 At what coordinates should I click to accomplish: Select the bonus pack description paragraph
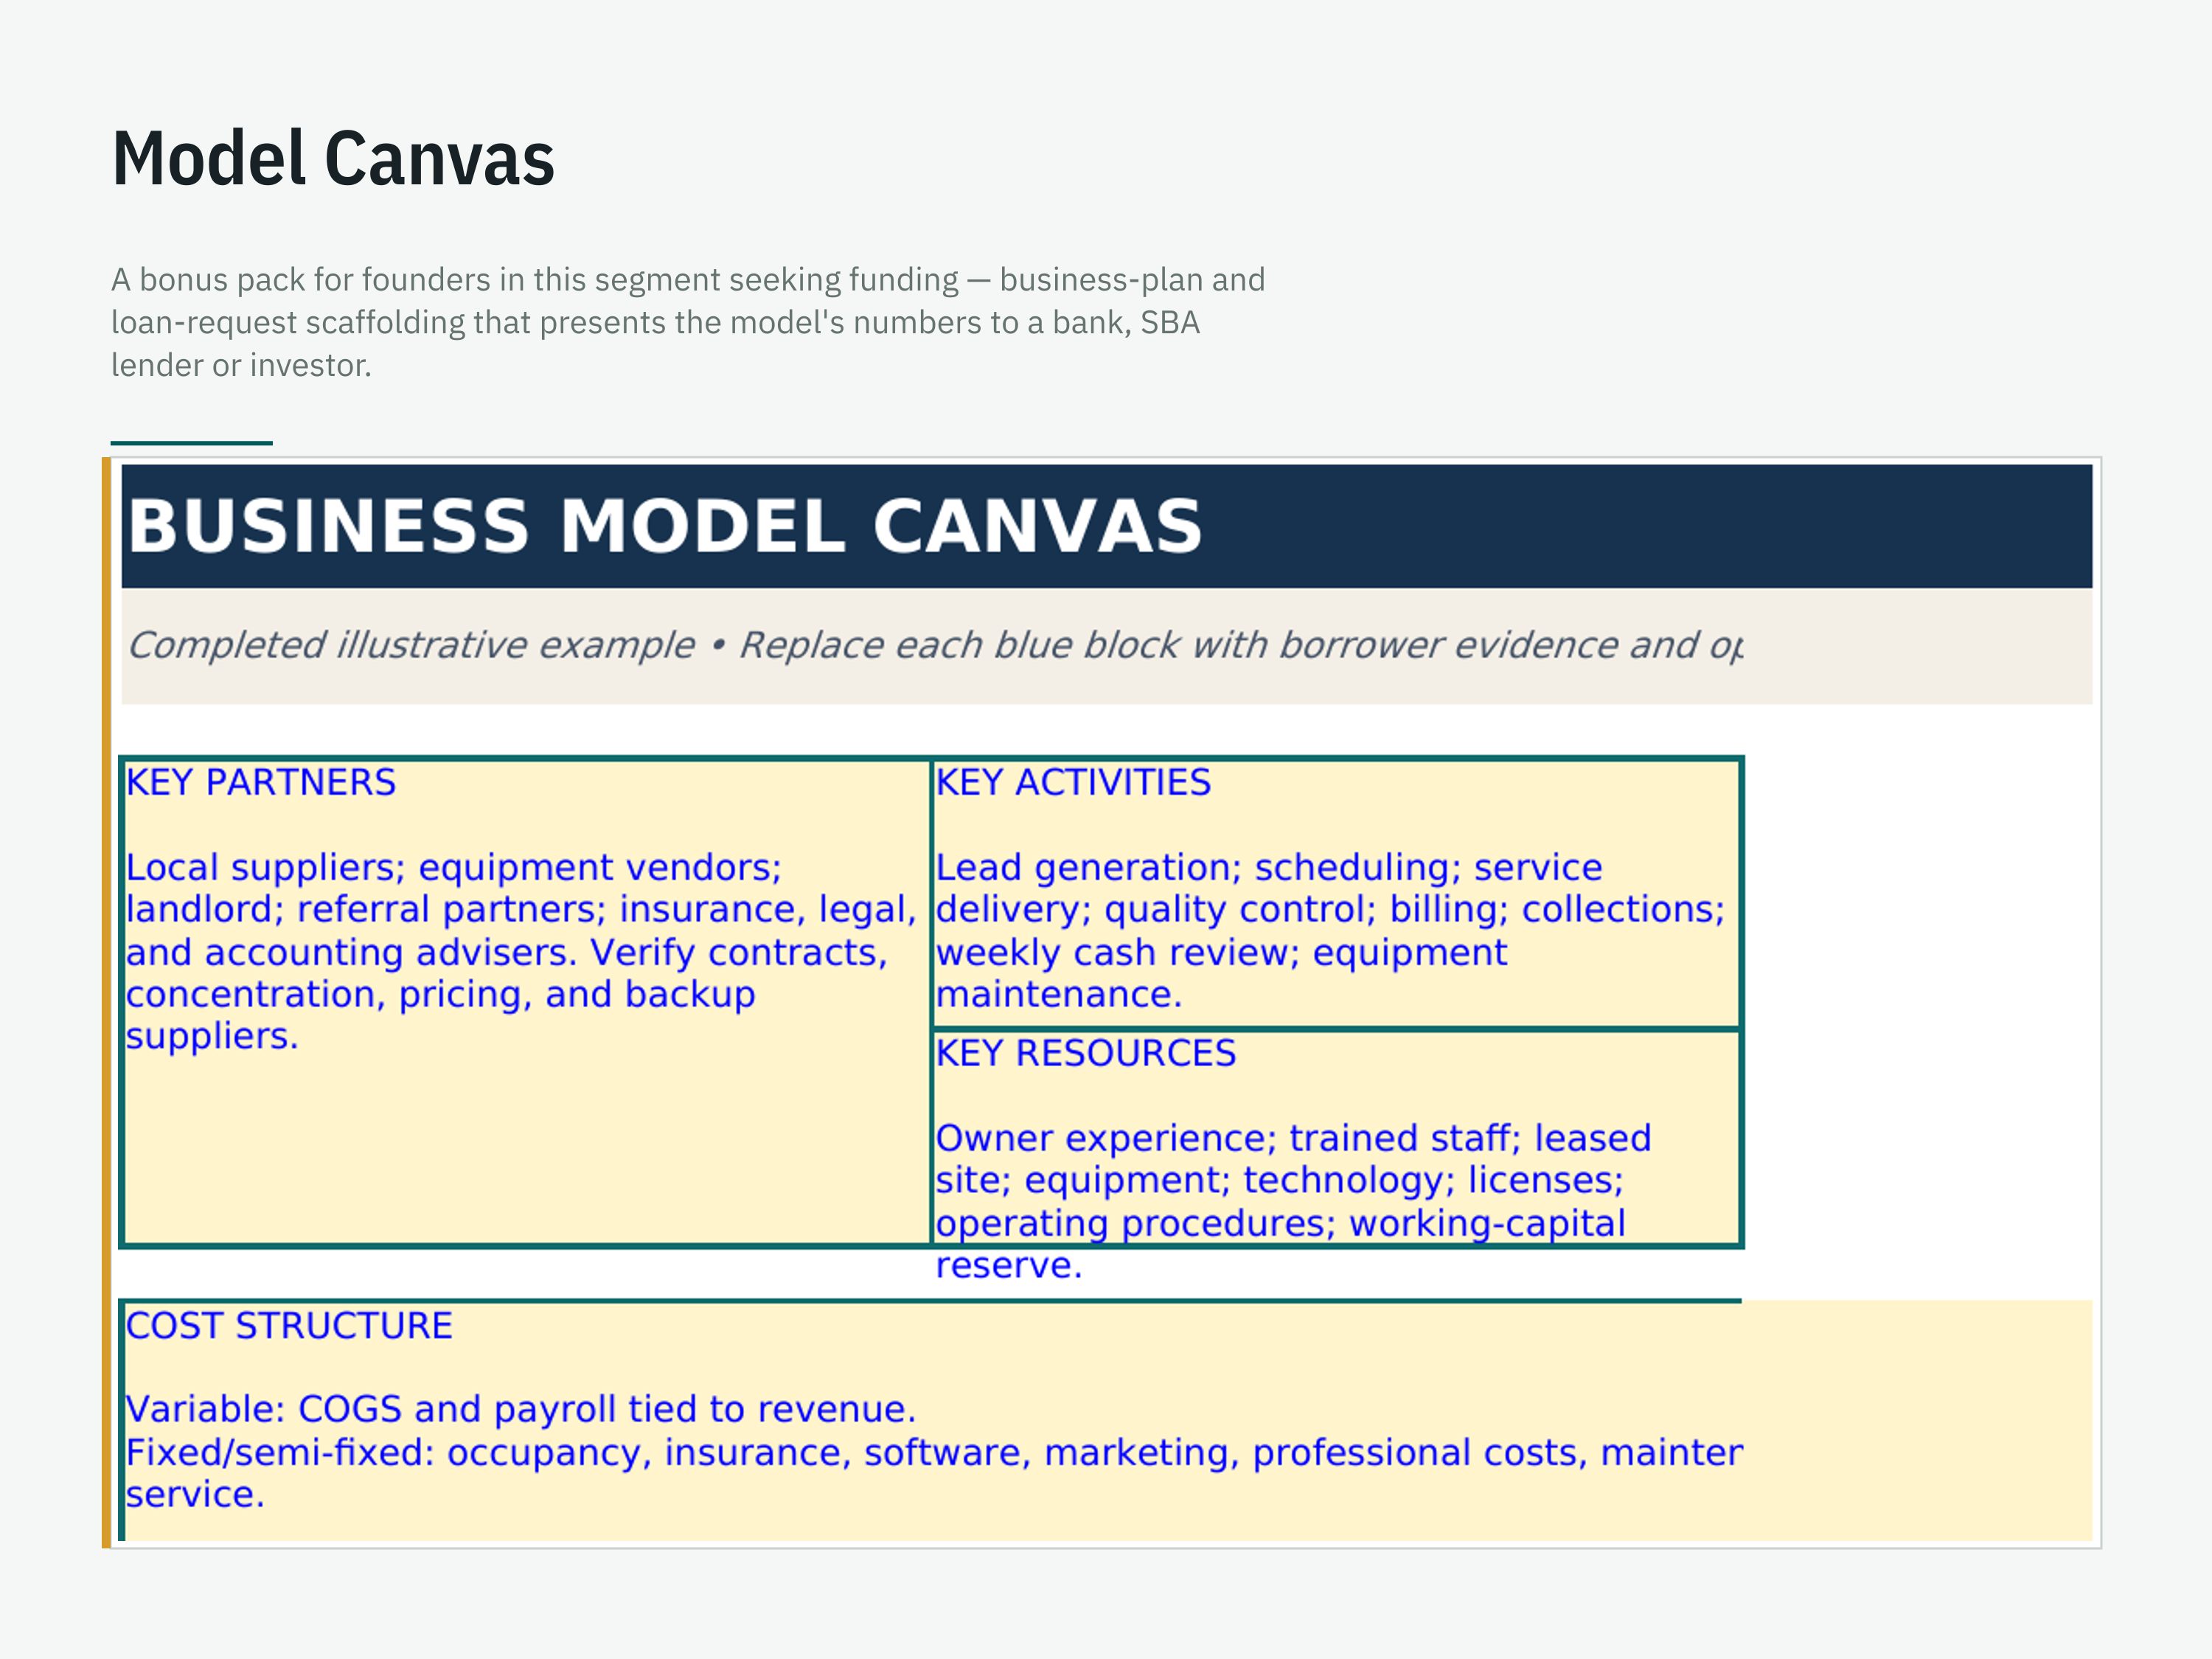[x=688, y=322]
